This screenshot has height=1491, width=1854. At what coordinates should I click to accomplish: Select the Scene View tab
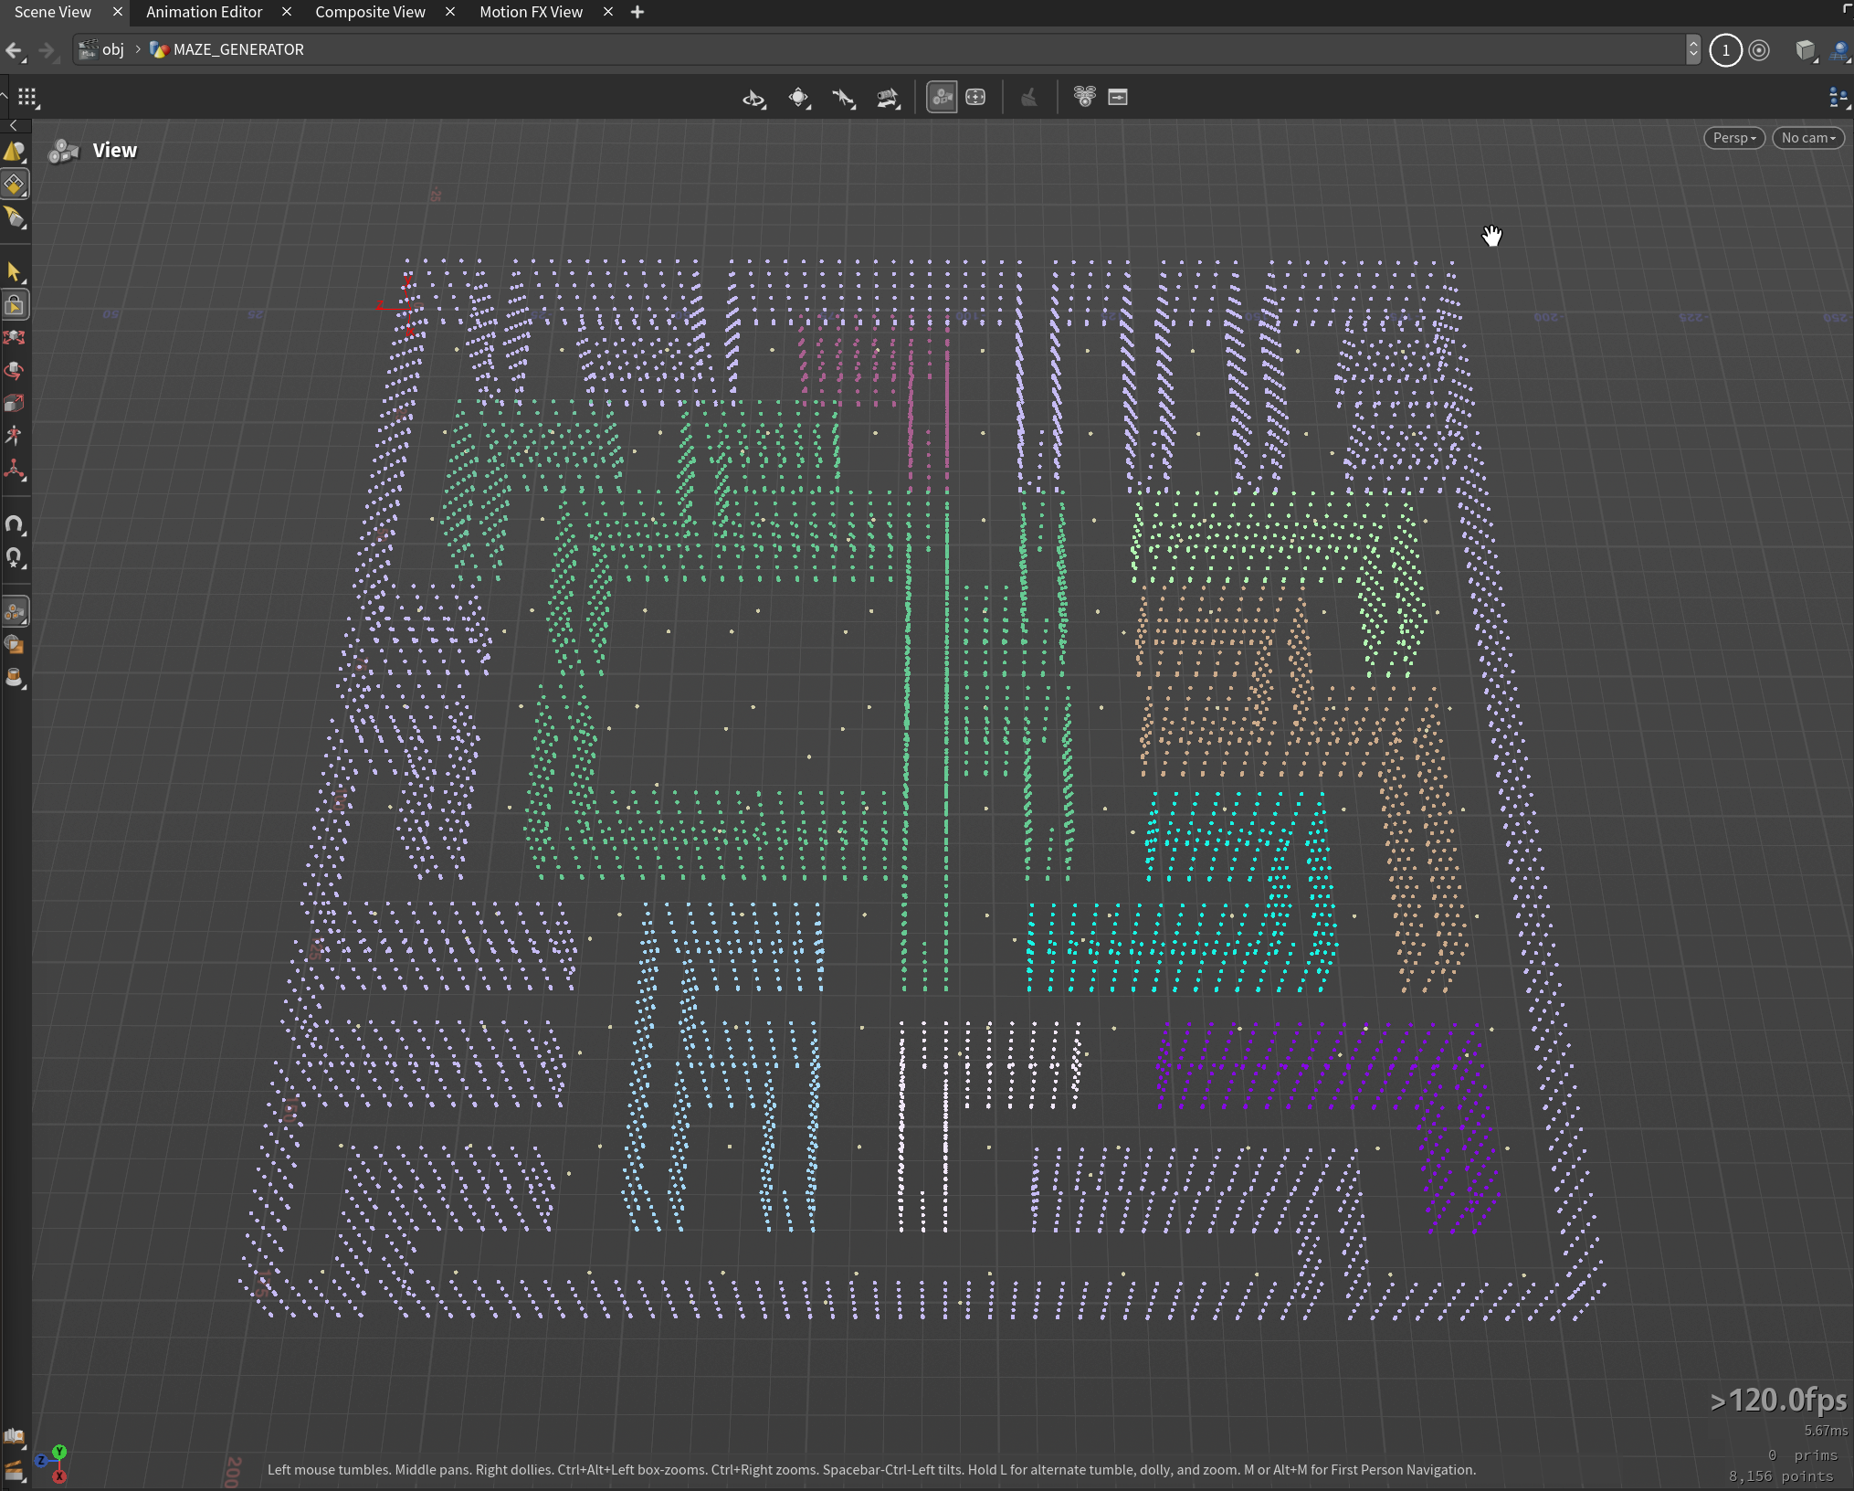click(53, 12)
